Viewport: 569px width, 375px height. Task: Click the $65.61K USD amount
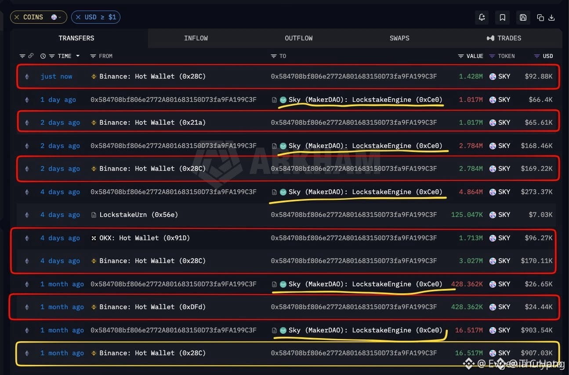coord(538,123)
